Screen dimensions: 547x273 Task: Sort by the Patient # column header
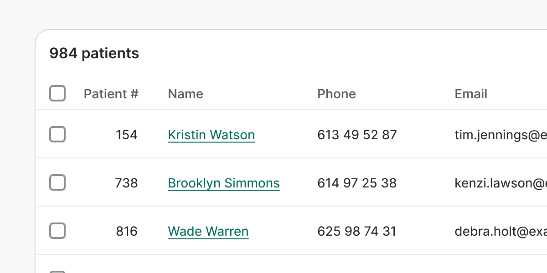(111, 94)
